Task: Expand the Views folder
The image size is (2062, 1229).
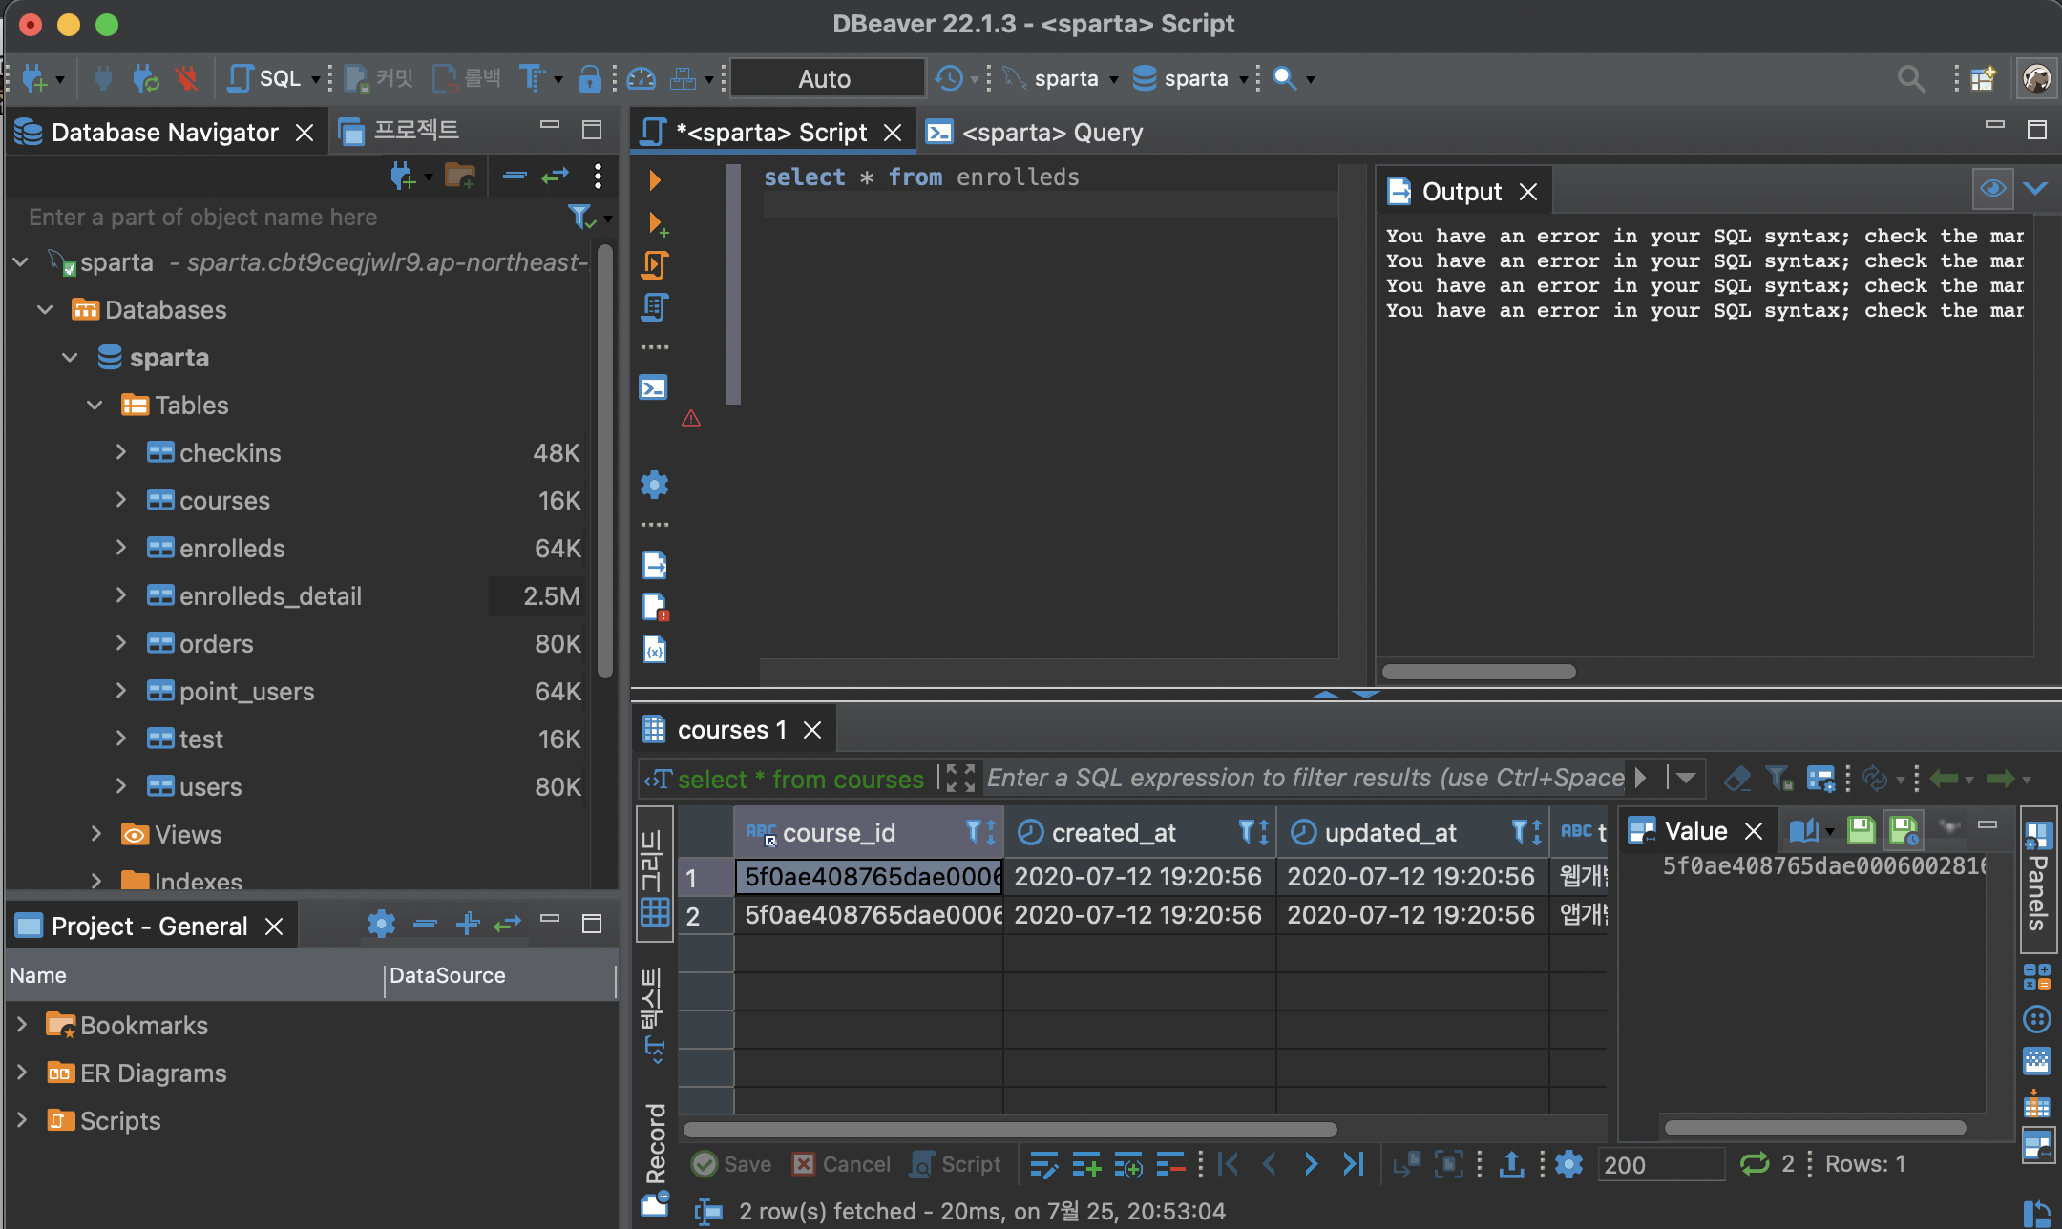Action: click(x=96, y=834)
